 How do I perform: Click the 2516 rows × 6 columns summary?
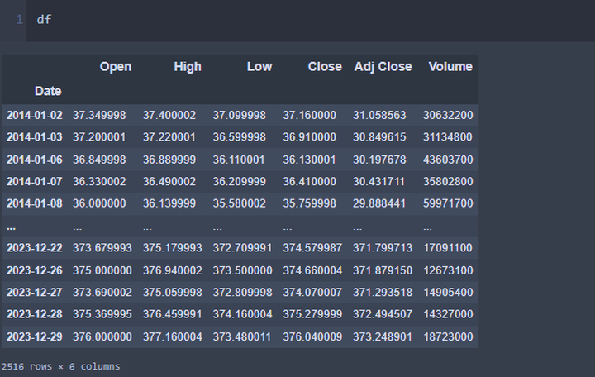[x=60, y=366]
